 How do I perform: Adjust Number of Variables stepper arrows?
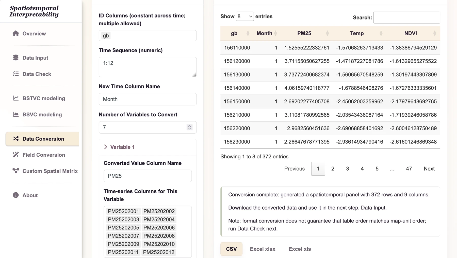coord(189,127)
